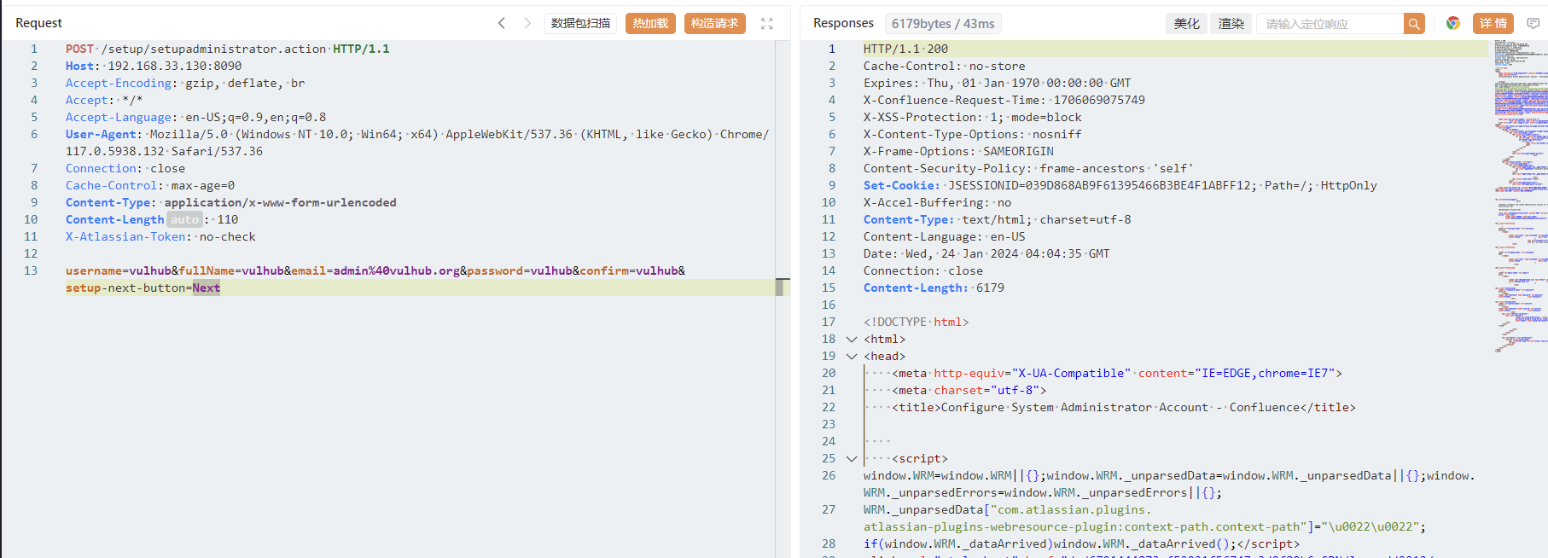
Task: Click the response code minimap
Action: click(1520, 196)
